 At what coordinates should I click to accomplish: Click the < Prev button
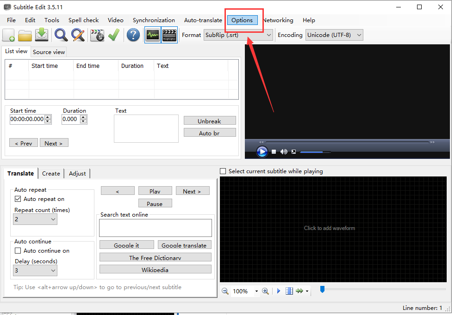point(24,143)
